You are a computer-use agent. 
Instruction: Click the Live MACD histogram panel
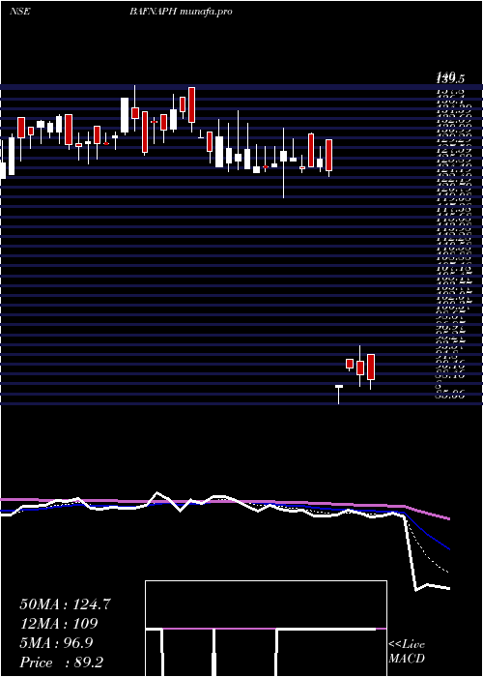click(x=266, y=629)
